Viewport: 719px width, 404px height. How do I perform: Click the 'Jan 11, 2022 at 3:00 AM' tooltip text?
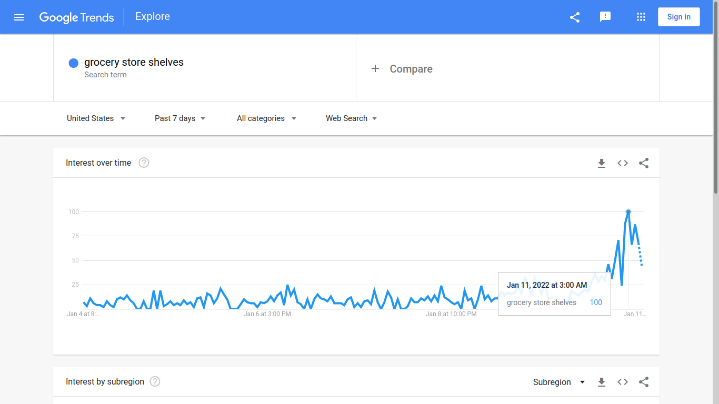tap(547, 285)
